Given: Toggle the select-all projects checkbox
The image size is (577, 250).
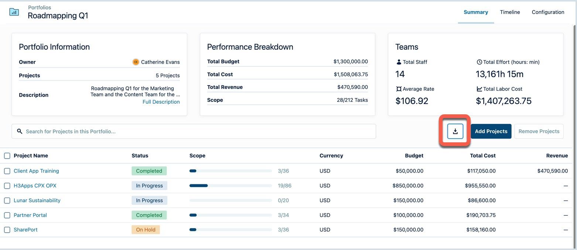Looking at the screenshot, I should coord(7,156).
